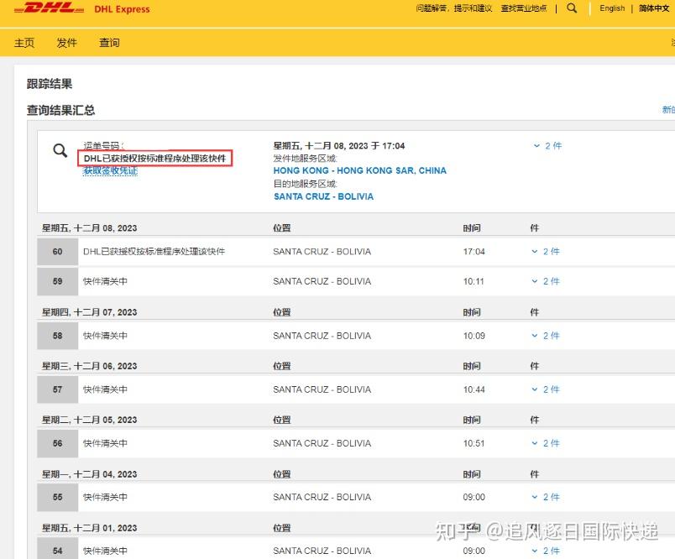Click the time 10:09 in checkpoint 58 row

coord(474,336)
